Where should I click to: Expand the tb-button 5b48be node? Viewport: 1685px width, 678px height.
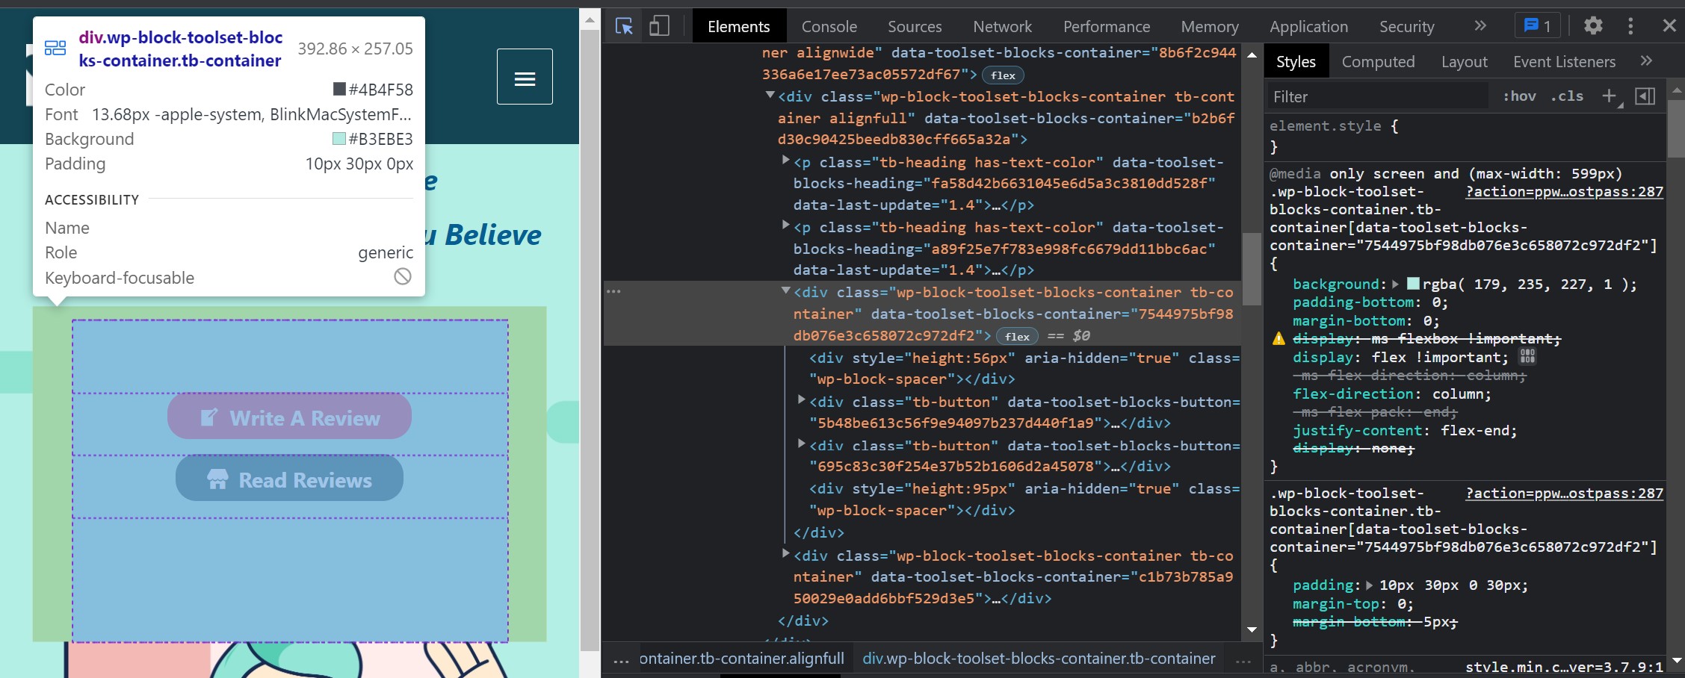[x=801, y=400]
